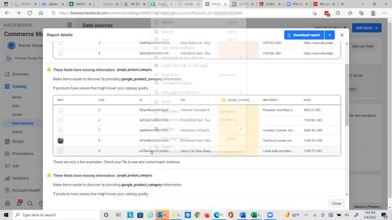Viewport: 392px width, 220px height.
Task: Reload the page with the refresh icon
Action: click(29, 13)
